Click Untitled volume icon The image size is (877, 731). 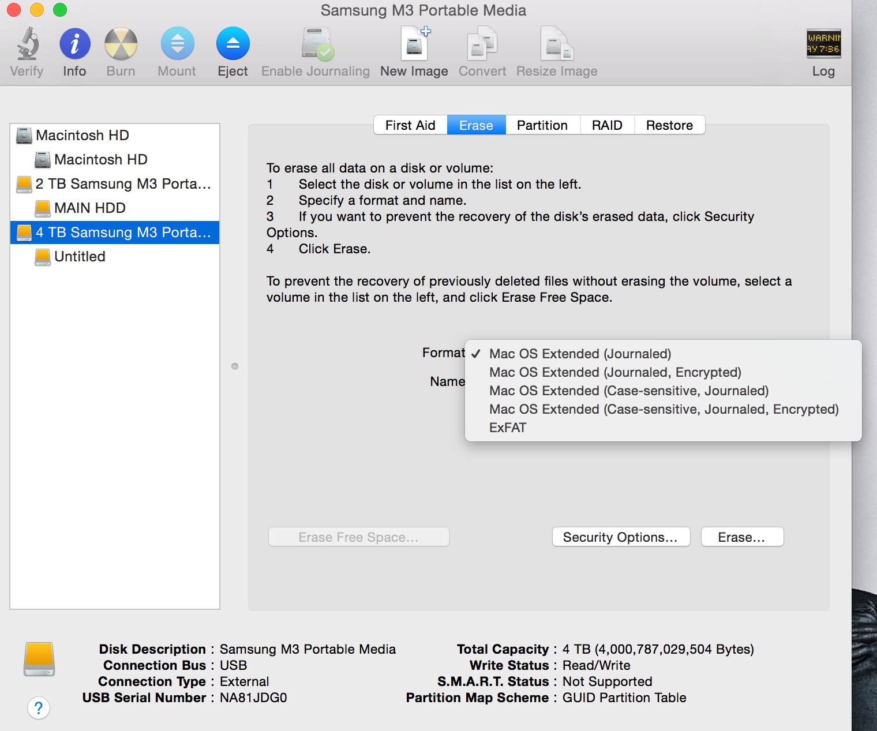pos(43,257)
